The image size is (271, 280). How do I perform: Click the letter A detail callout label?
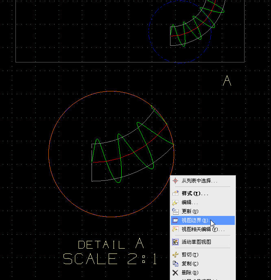coord(227,81)
